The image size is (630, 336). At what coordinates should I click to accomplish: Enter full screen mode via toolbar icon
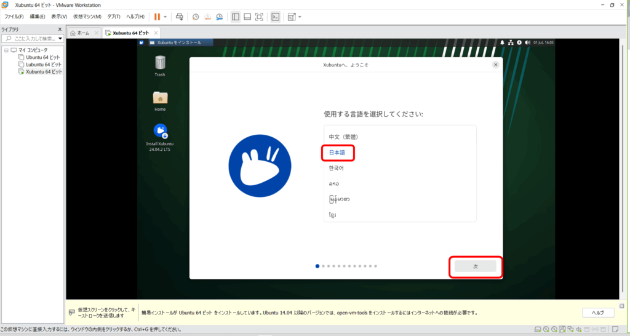coord(259,17)
